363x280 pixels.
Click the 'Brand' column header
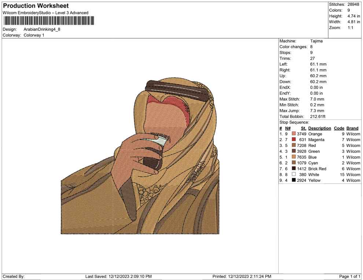click(x=352, y=128)
